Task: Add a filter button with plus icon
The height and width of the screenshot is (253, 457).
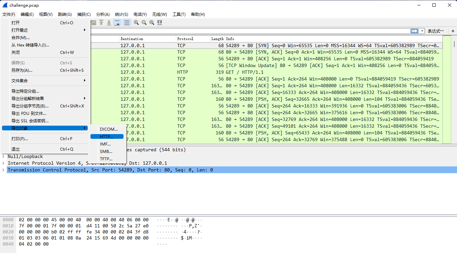Action: (x=453, y=31)
